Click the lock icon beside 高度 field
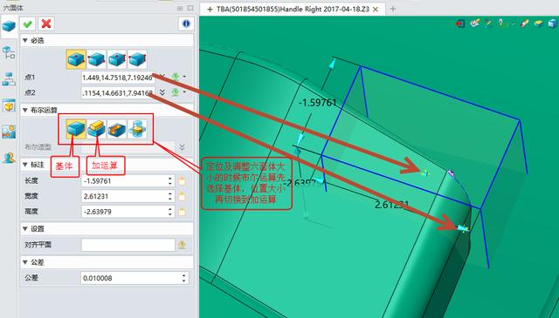The image size is (559, 318). point(182,212)
